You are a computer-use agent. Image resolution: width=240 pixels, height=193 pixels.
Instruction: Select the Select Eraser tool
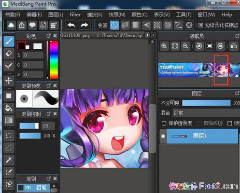point(9,184)
